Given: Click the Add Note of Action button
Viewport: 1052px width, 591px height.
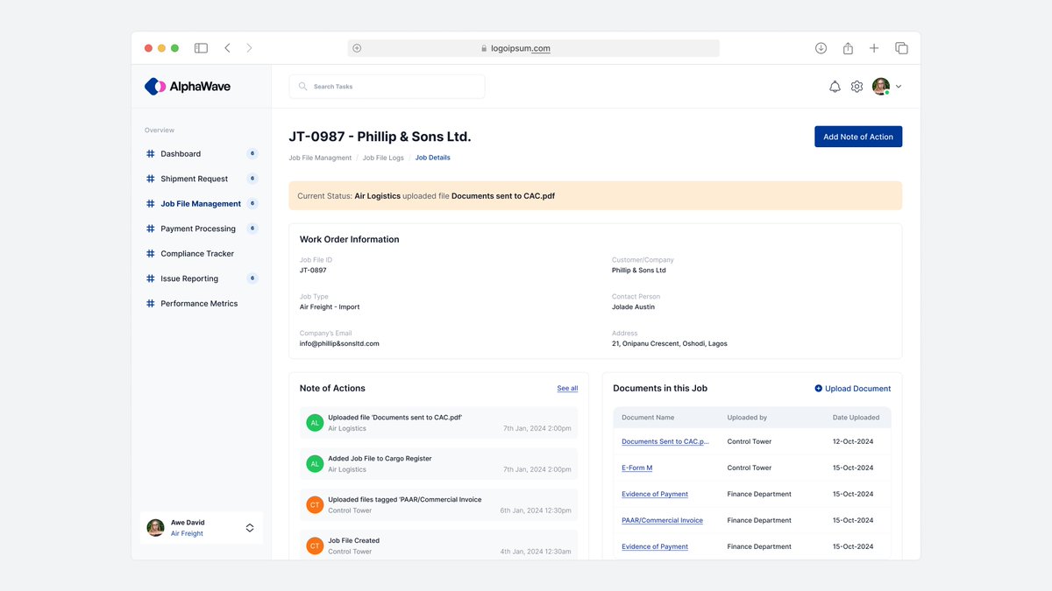Looking at the screenshot, I should [857, 136].
